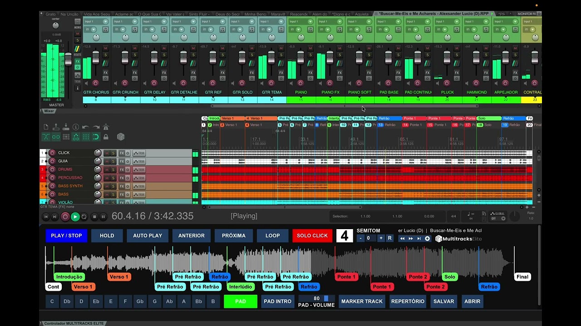Open Input 1 dropdown on GTR SOLO strip

(242, 21)
